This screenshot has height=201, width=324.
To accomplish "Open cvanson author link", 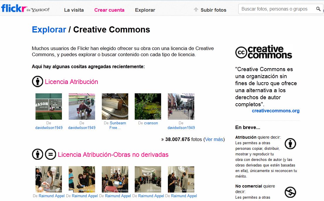I will (151, 123).
